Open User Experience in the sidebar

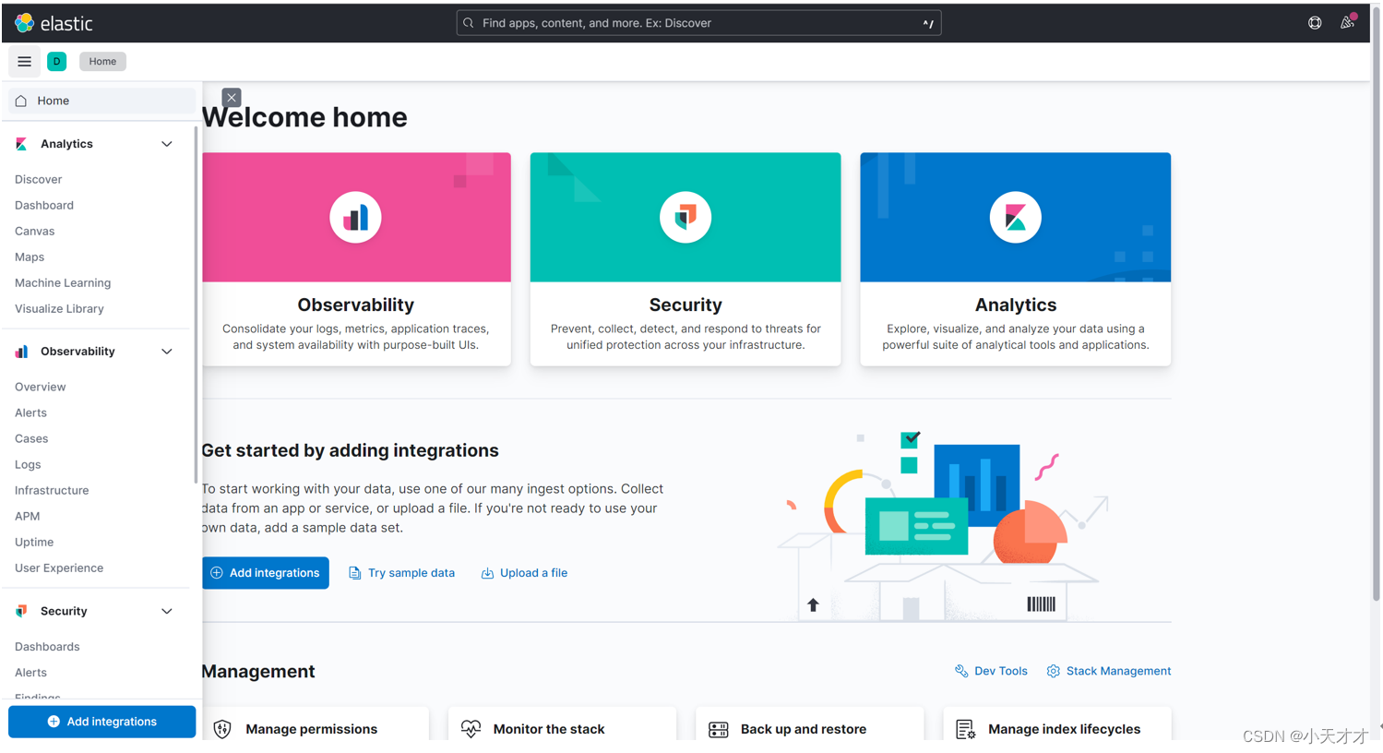59,568
